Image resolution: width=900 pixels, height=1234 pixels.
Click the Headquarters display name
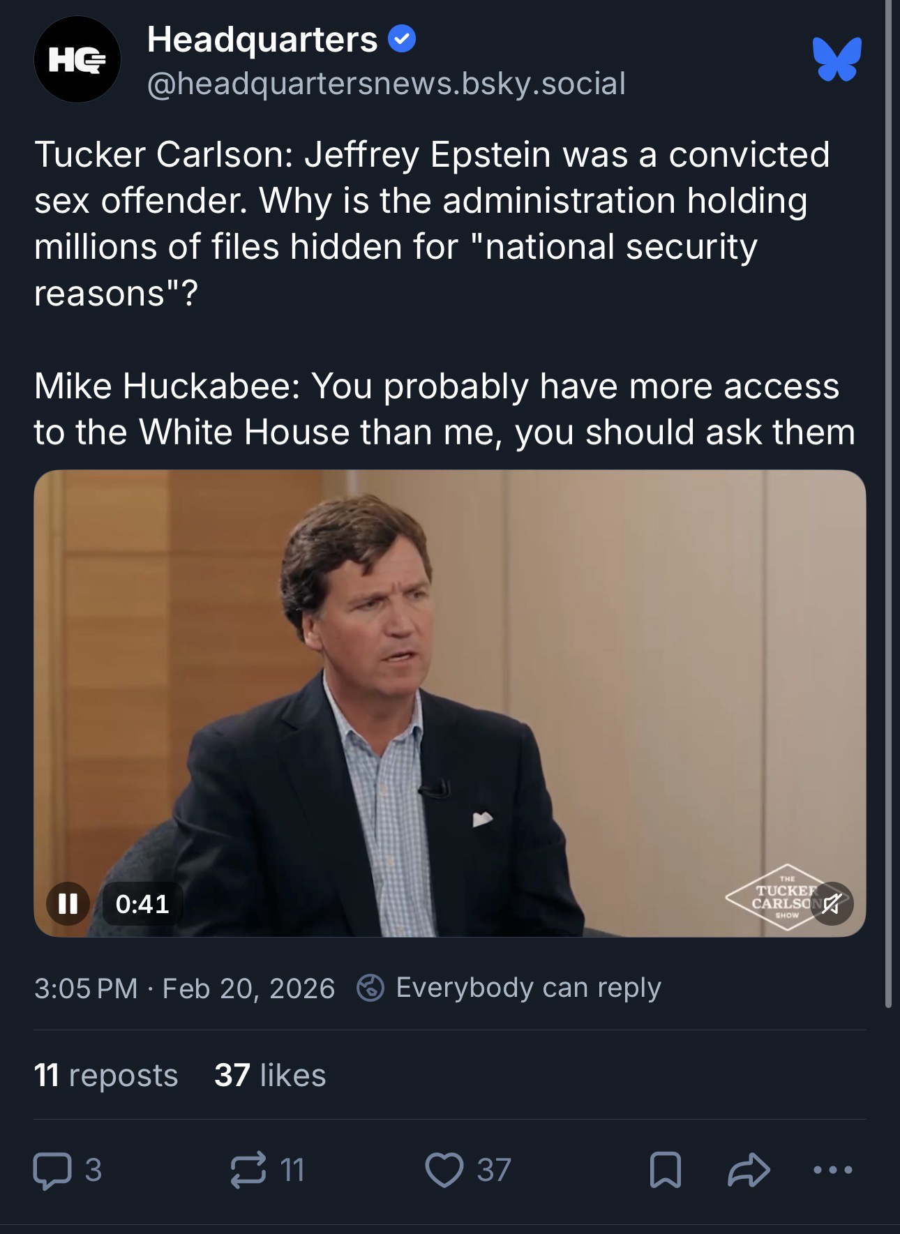coord(262,39)
